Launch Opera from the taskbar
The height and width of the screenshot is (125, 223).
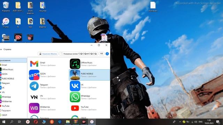click(36, 122)
